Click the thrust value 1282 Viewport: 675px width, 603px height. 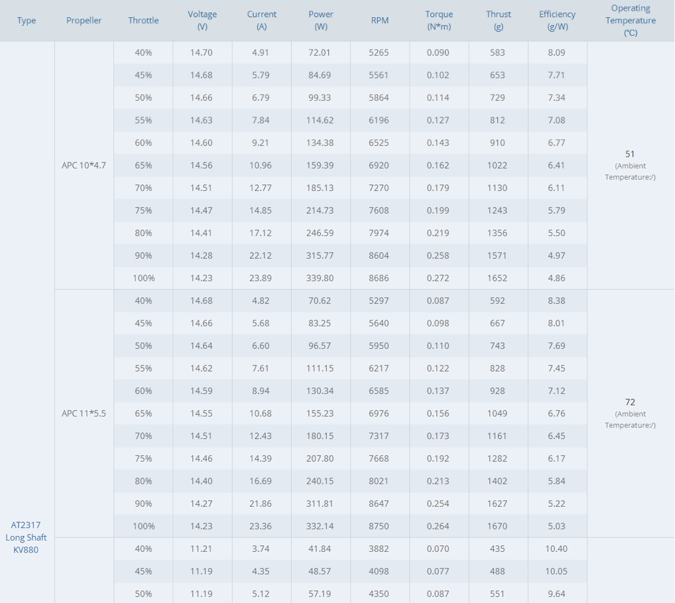497,458
